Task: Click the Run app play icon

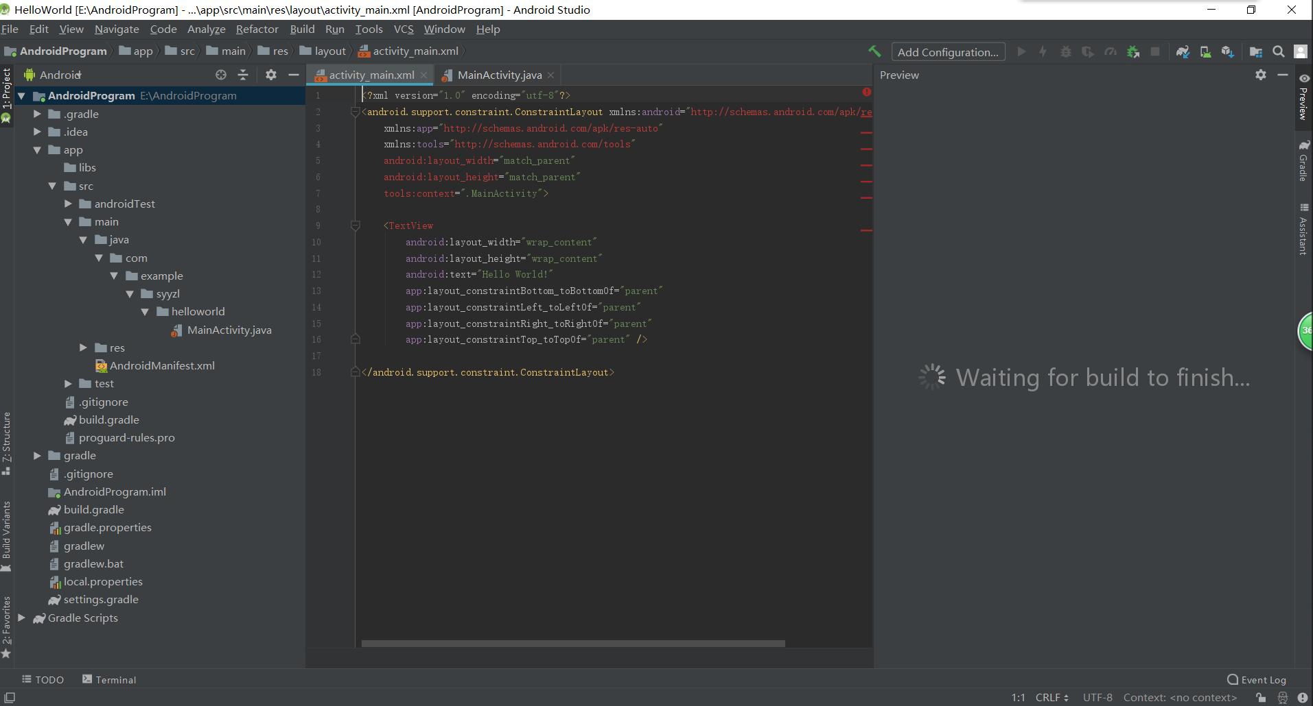Action: 1021,51
